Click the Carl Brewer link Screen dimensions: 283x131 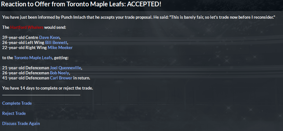61,78
